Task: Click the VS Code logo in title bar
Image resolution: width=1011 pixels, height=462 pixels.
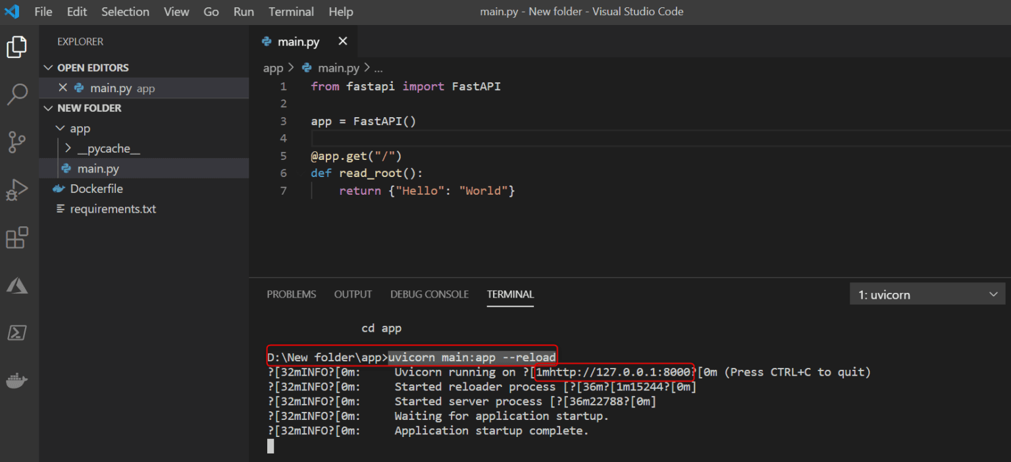Action: pos(12,11)
